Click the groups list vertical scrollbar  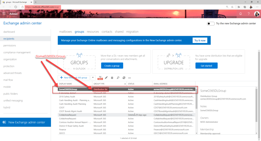click(196, 102)
